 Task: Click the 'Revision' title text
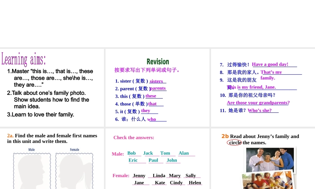click(158, 61)
